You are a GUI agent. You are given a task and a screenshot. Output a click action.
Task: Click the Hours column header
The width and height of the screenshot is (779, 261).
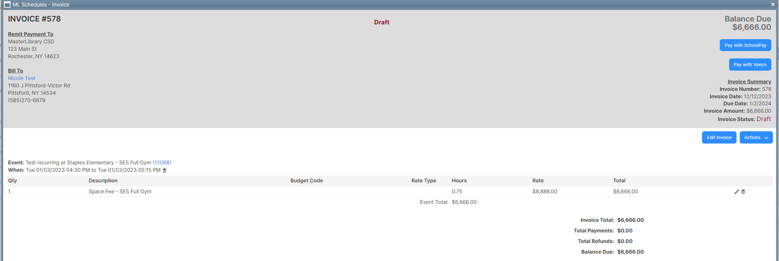[459, 181]
